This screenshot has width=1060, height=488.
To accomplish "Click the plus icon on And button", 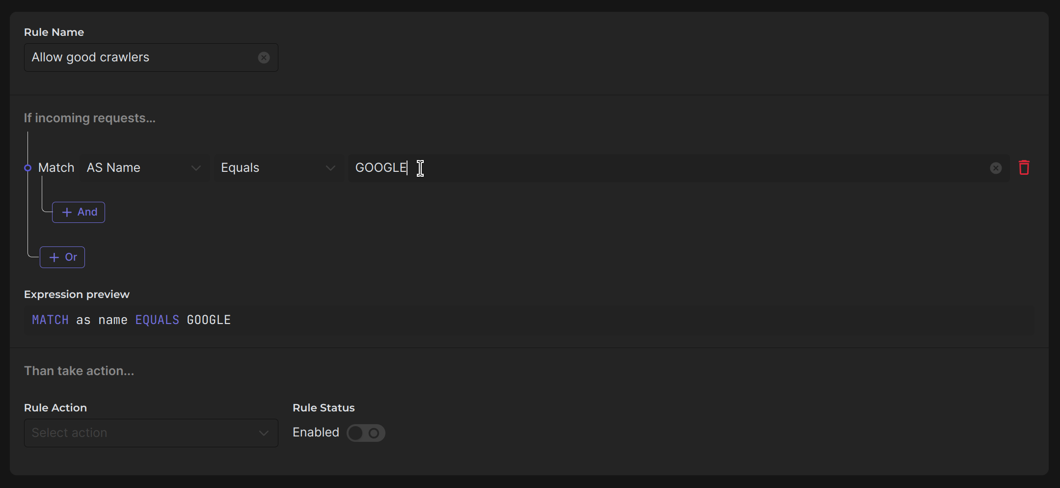I will point(67,213).
